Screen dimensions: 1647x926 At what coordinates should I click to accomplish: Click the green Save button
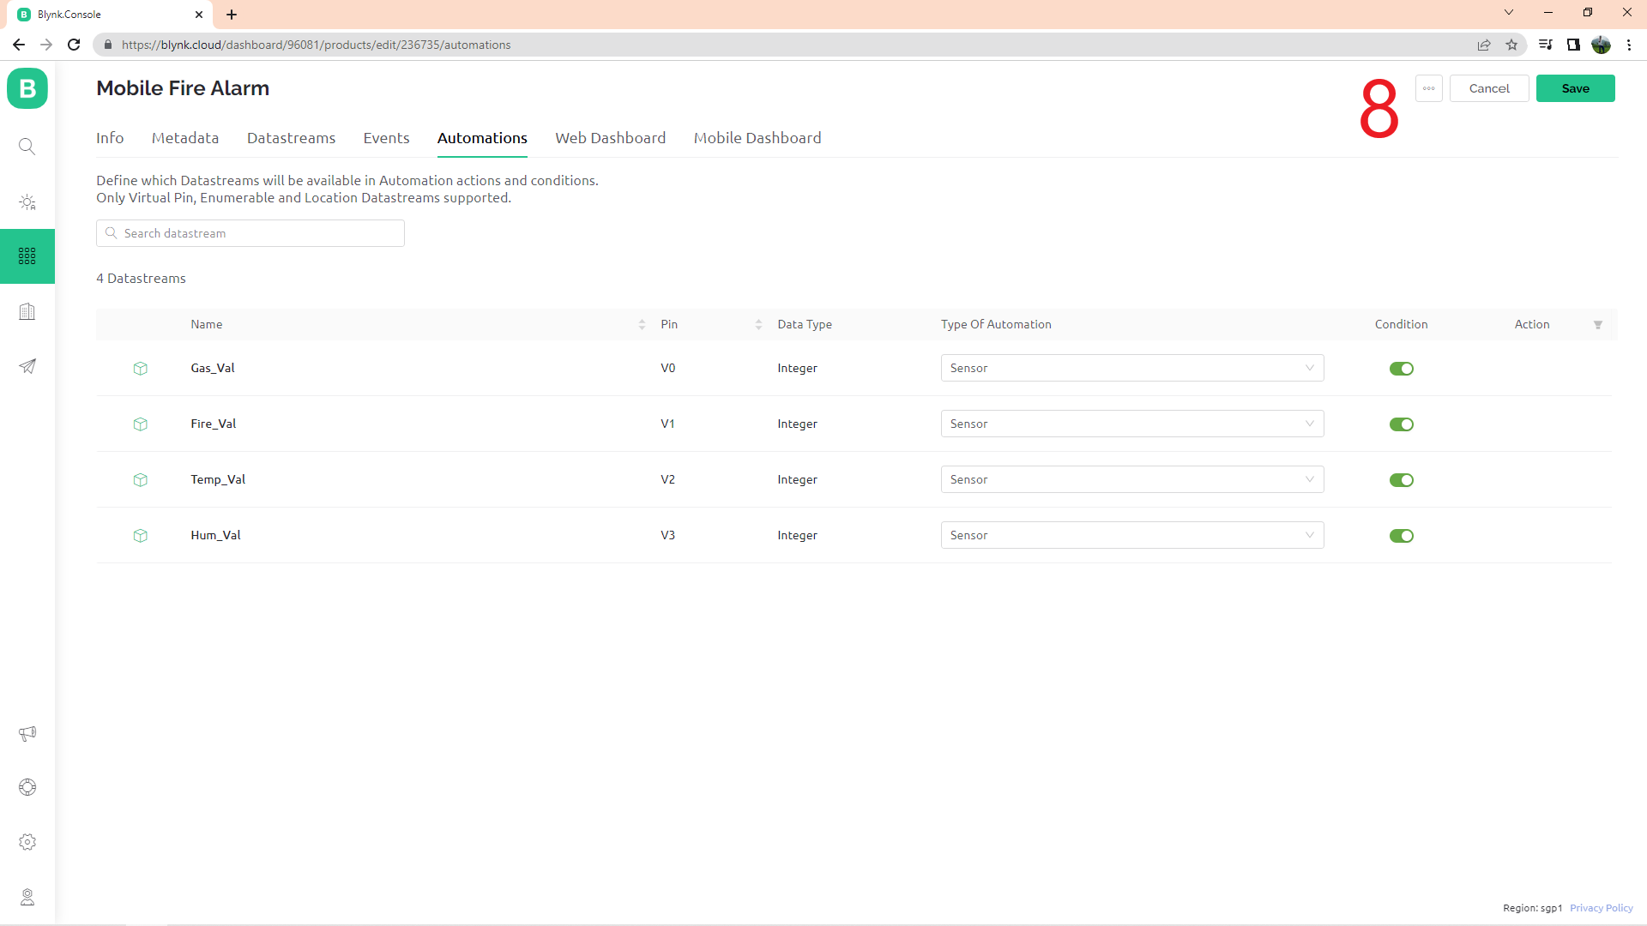1575,88
